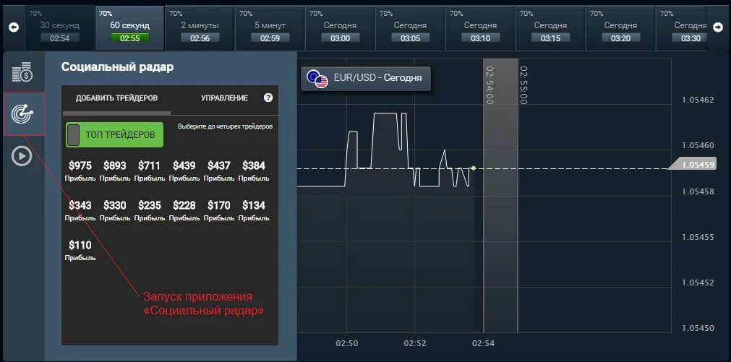
Task: Pick the trader with $170 profit
Action: click(219, 210)
